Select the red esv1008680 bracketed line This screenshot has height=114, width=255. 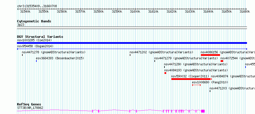197,85
